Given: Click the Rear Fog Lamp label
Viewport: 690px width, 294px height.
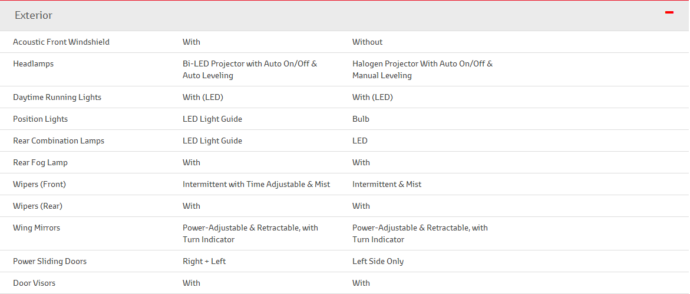Looking at the screenshot, I should point(41,163).
